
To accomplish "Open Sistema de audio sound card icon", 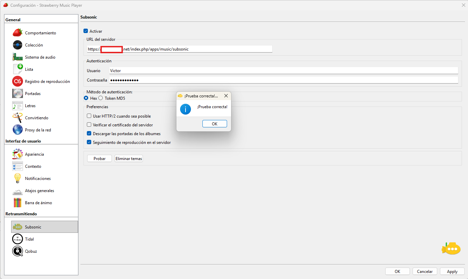I will [18, 57].
